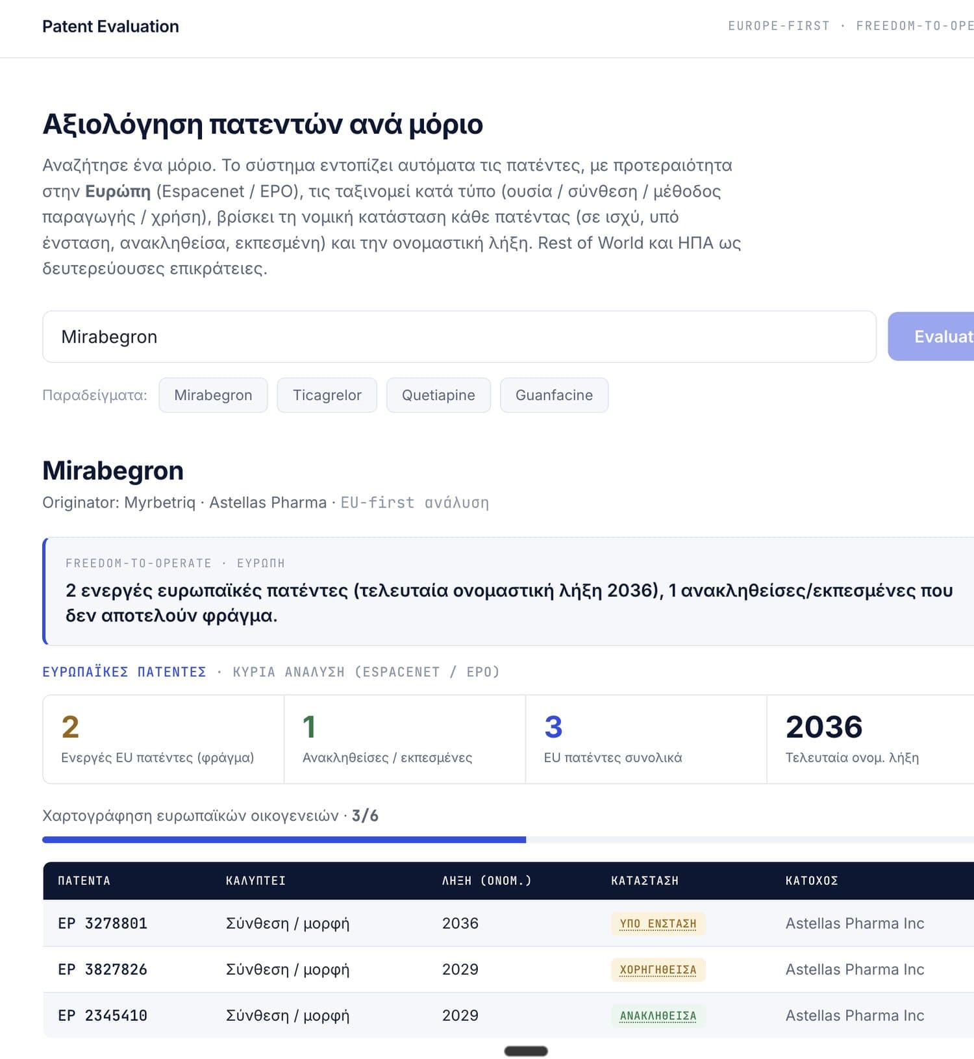Click the Mirabegron search input field

pyautogui.click(x=459, y=336)
